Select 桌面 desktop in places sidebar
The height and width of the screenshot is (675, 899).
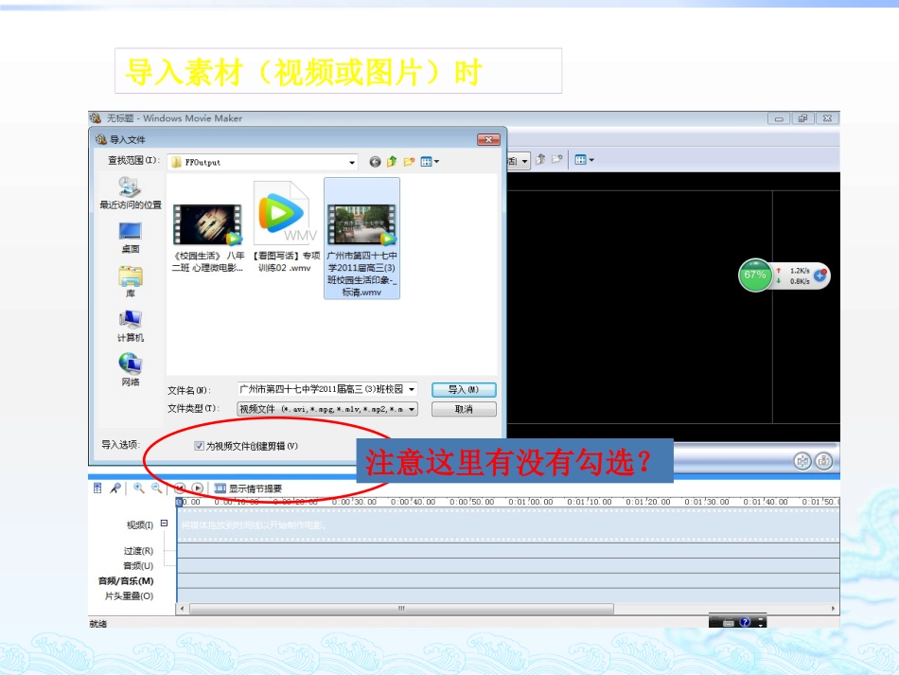coord(131,238)
